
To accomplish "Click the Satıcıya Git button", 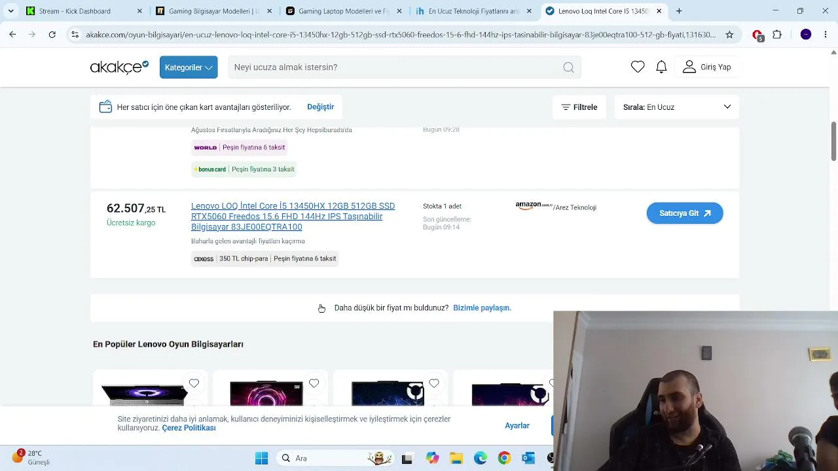I will (685, 213).
